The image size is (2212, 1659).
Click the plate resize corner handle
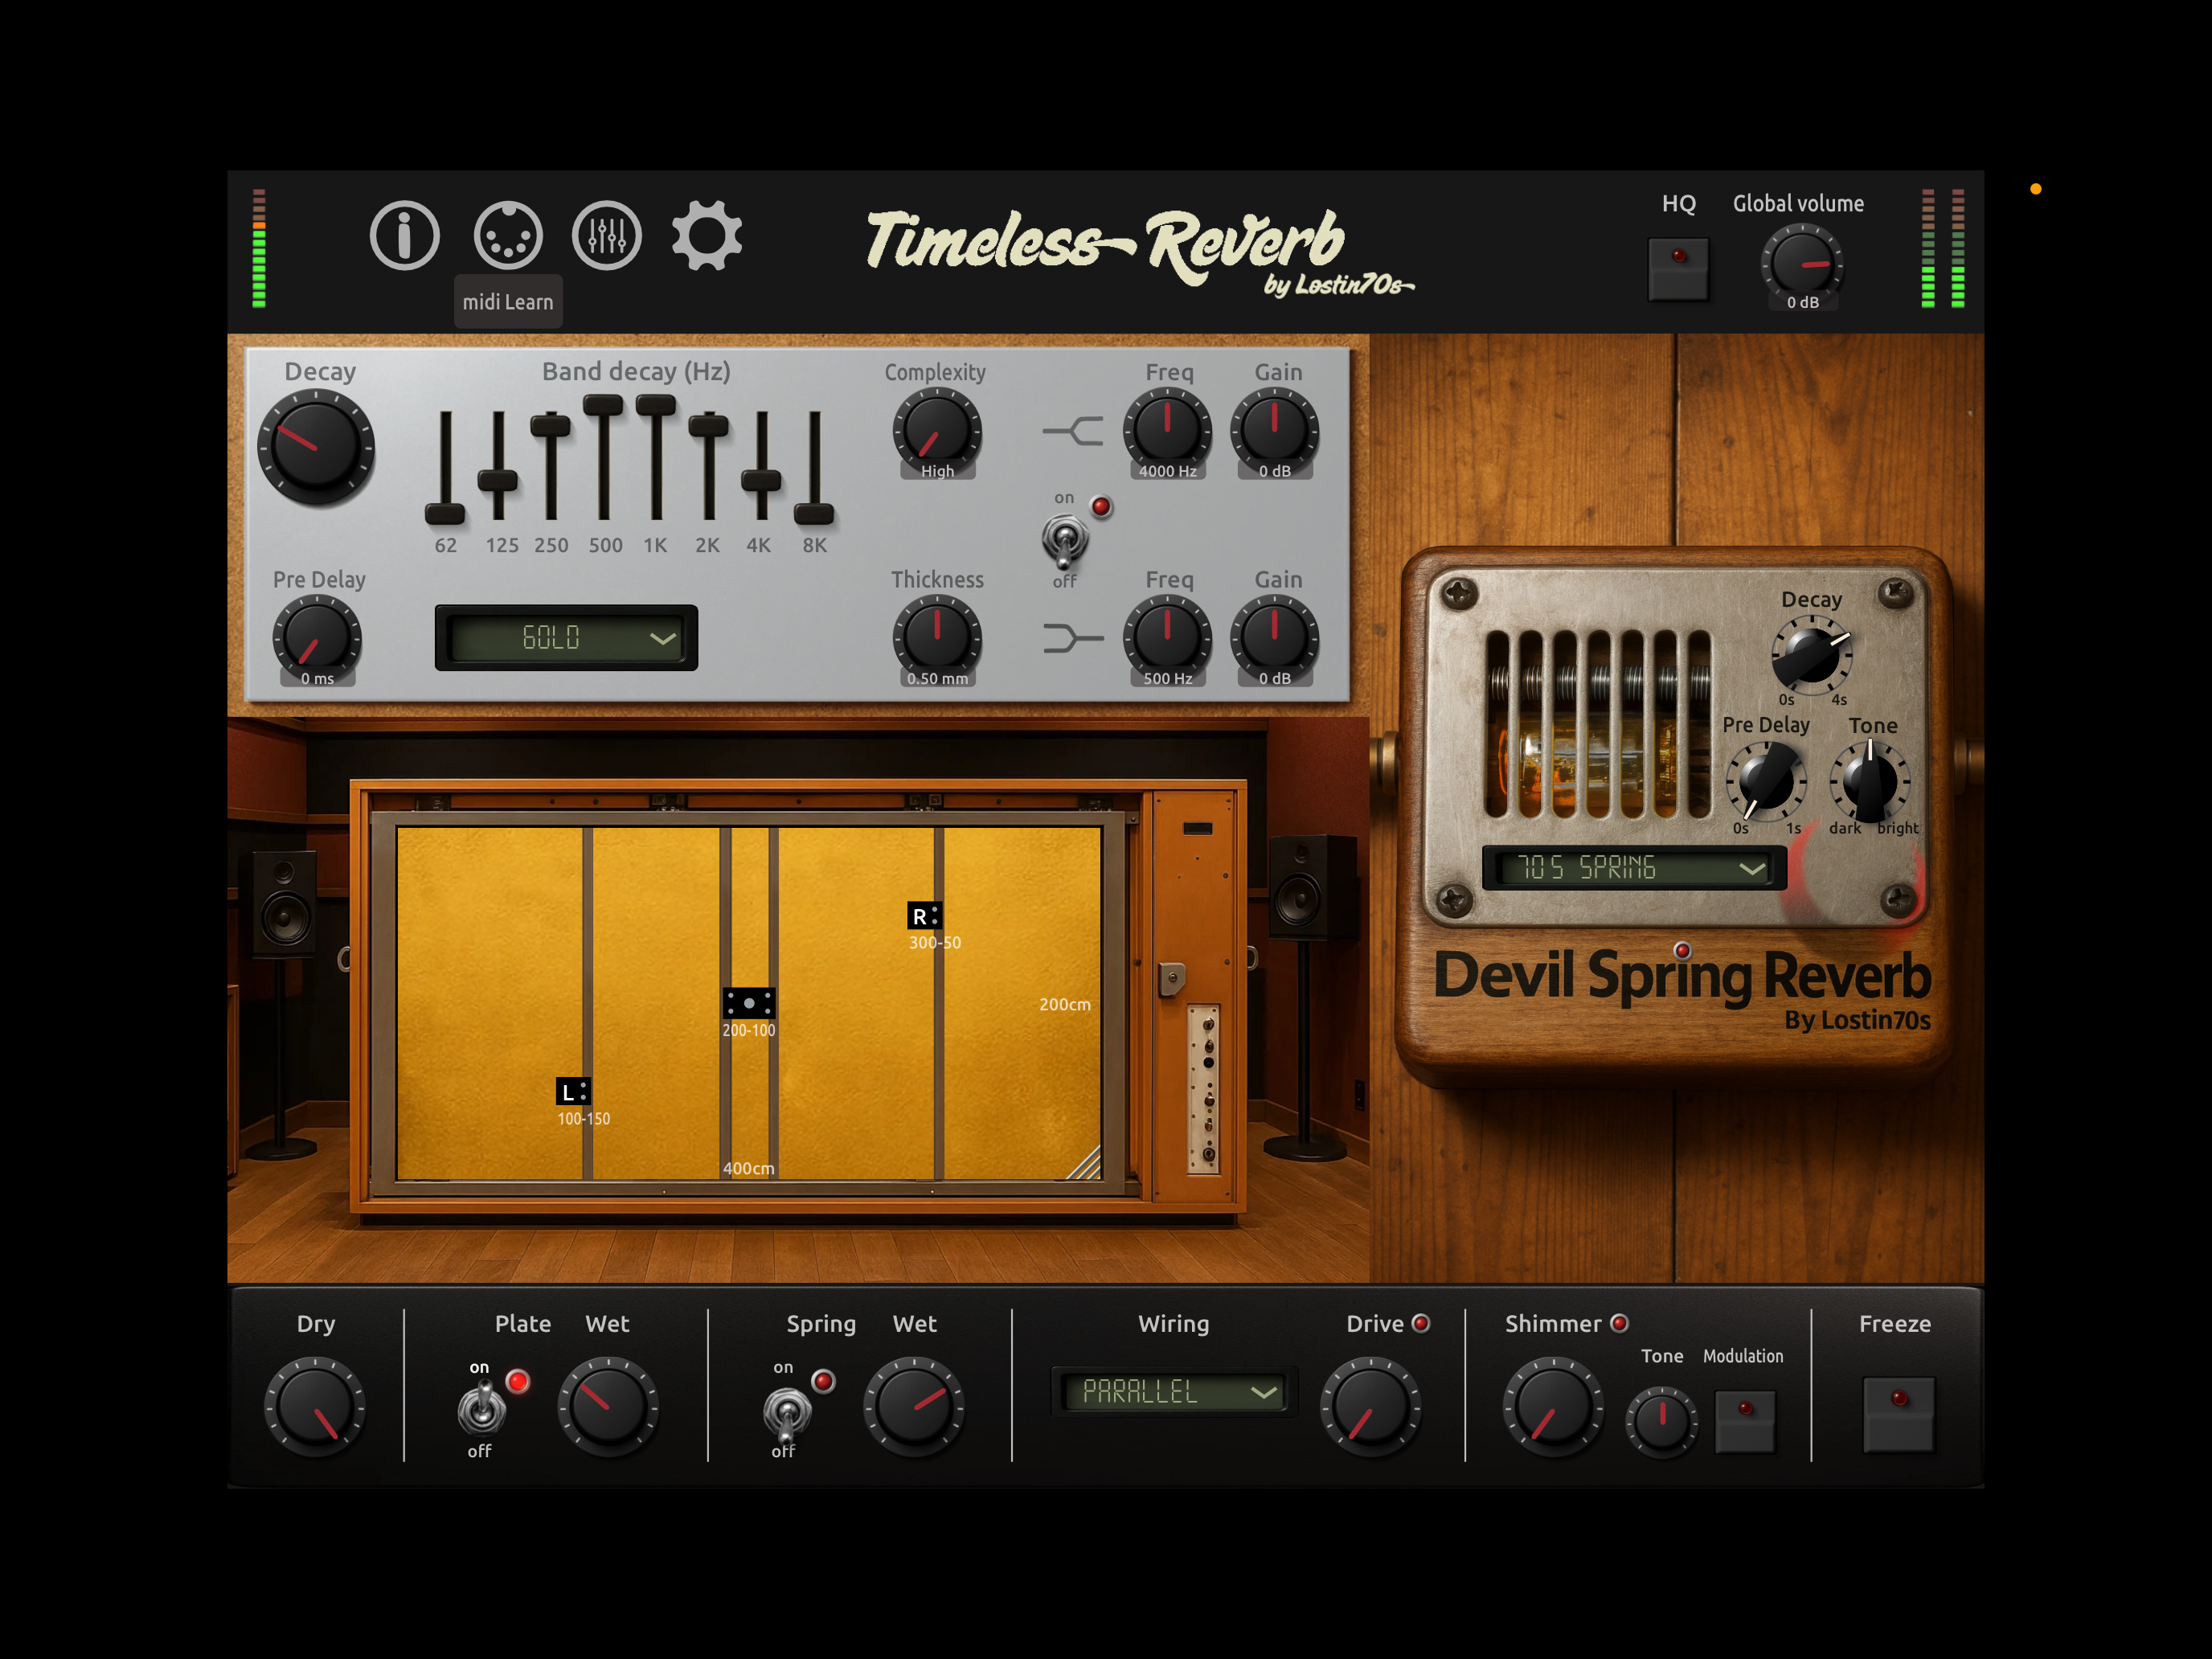point(1083,1163)
